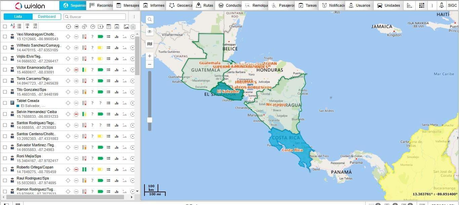The width and height of the screenshot is (459, 205).
Task: Open the top bar three-dot menu
Action: point(432,5)
